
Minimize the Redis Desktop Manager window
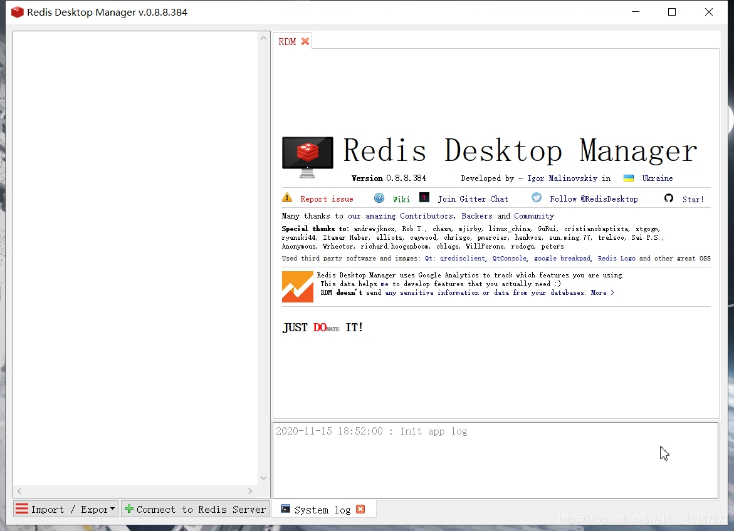tap(635, 12)
